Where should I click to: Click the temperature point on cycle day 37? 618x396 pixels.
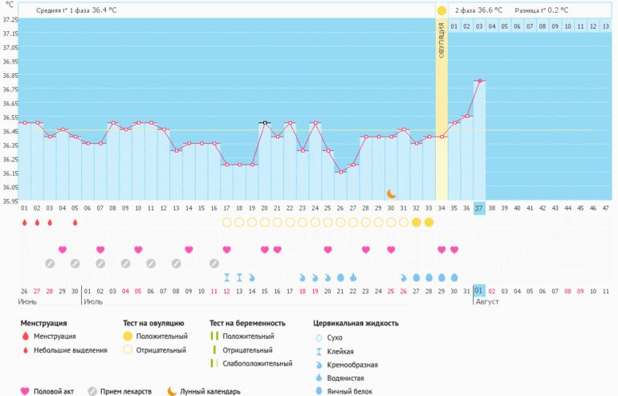tap(479, 81)
